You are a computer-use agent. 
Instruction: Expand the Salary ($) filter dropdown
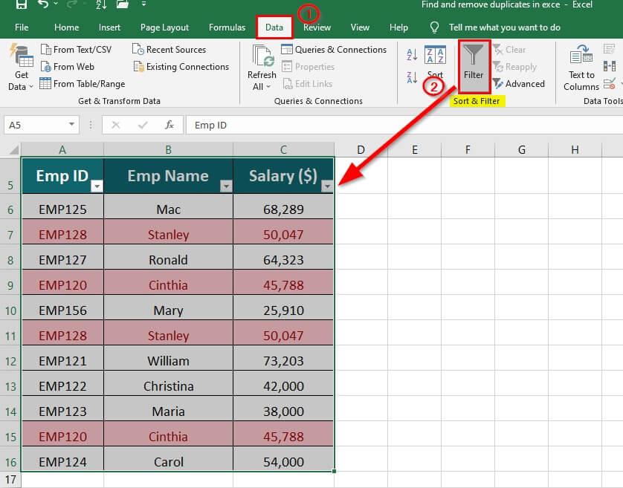[x=326, y=186]
